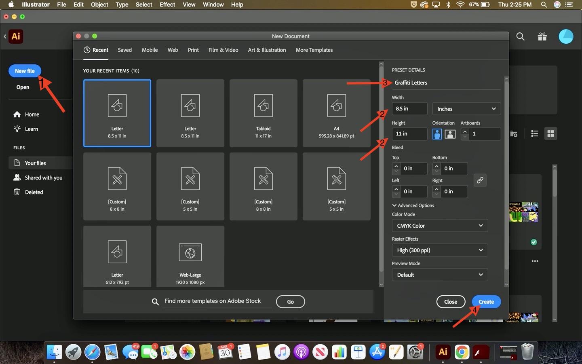Open Google Chrome from the Dock

(x=462, y=352)
